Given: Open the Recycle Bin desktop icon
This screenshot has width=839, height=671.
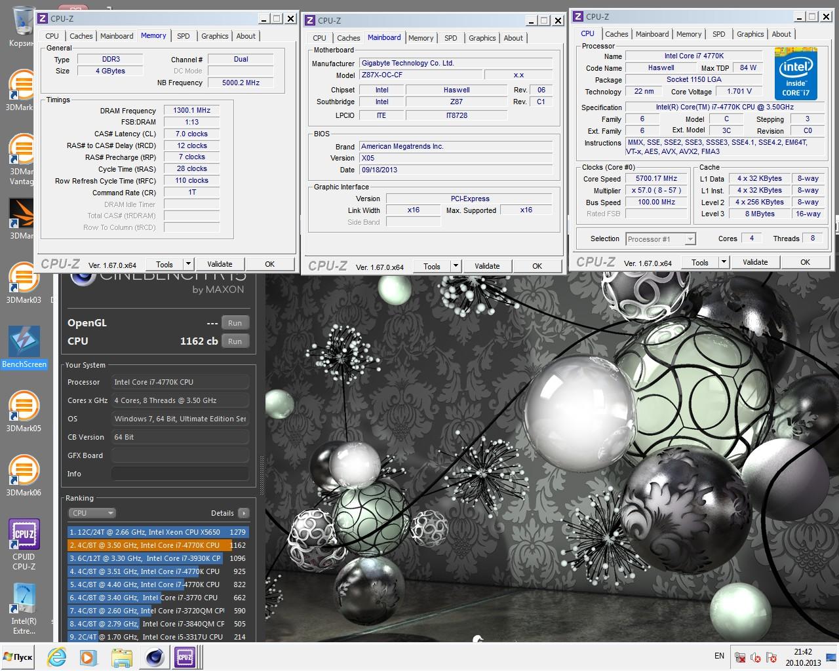Looking at the screenshot, I should click(x=22, y=25).
